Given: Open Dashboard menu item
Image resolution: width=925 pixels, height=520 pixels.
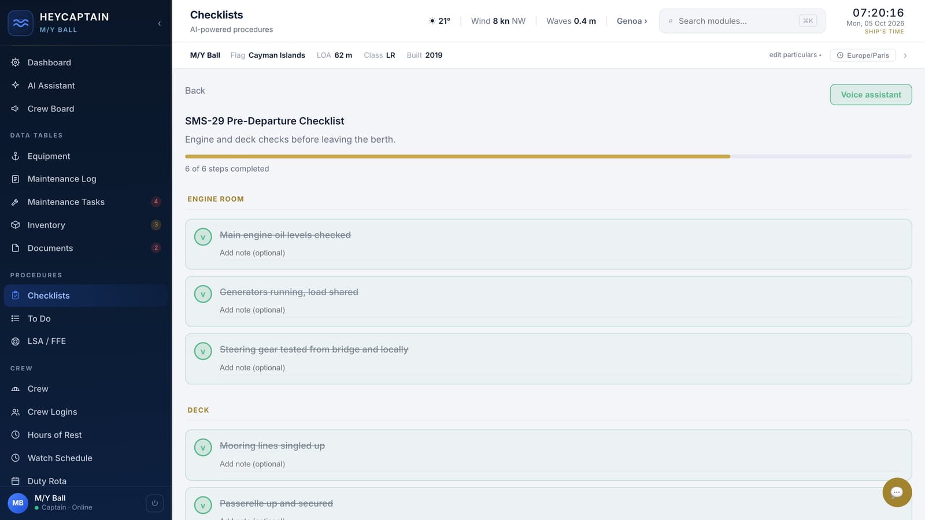Looking at the screenshot, I should point(86,62).
